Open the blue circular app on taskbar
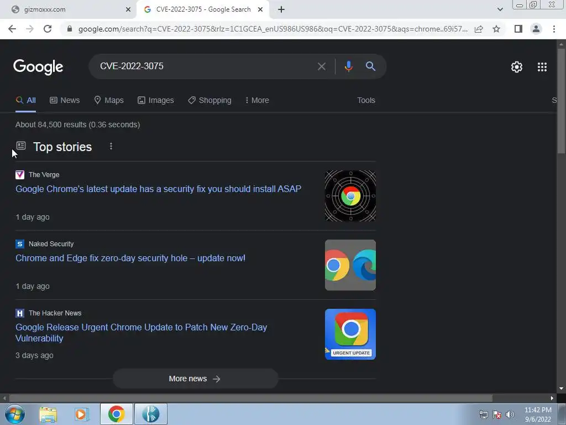The image size is (566, 425). point(151,414)
